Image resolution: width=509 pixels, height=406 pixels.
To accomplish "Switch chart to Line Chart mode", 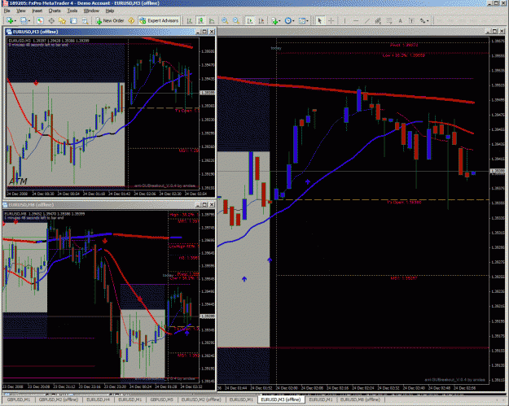I will point(212,21).
